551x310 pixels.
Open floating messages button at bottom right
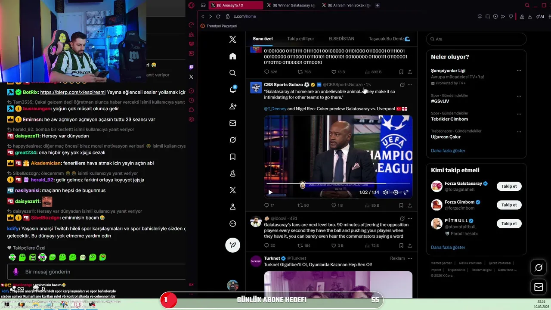coord(539,287)
